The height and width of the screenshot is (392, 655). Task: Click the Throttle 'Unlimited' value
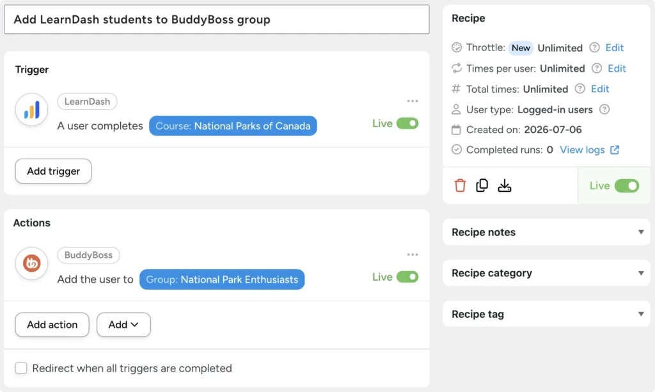click(560, 48)
